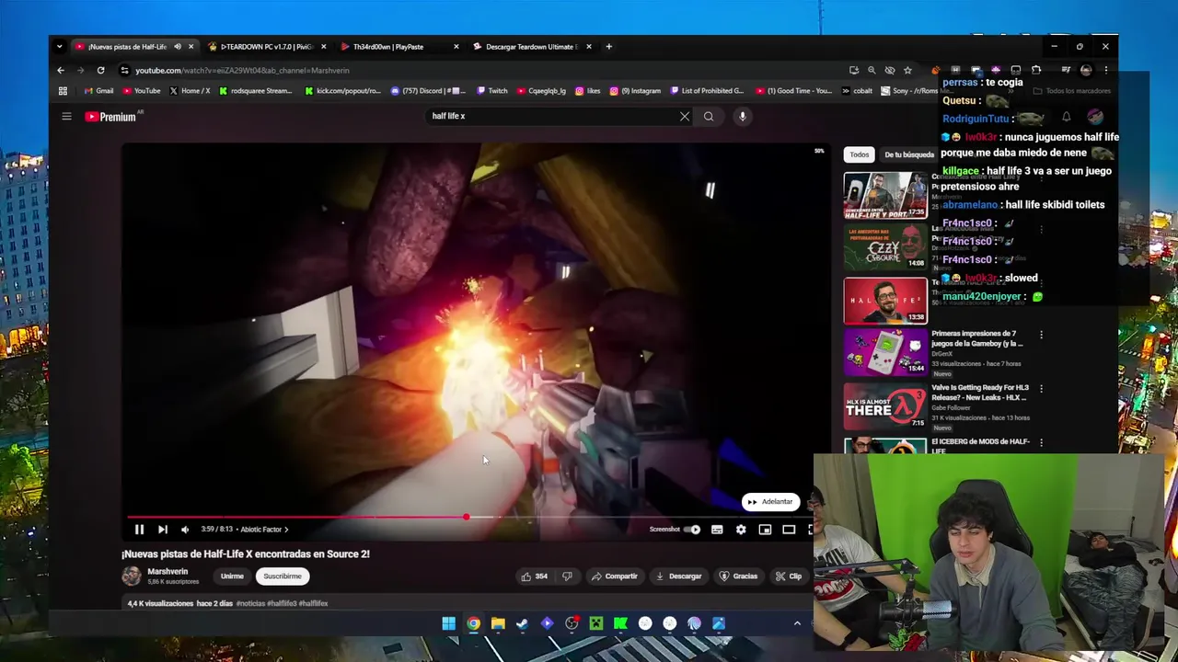Open the Marshverin channel avatar
This screenshot has width=1178, height=662.
(132, 576)
